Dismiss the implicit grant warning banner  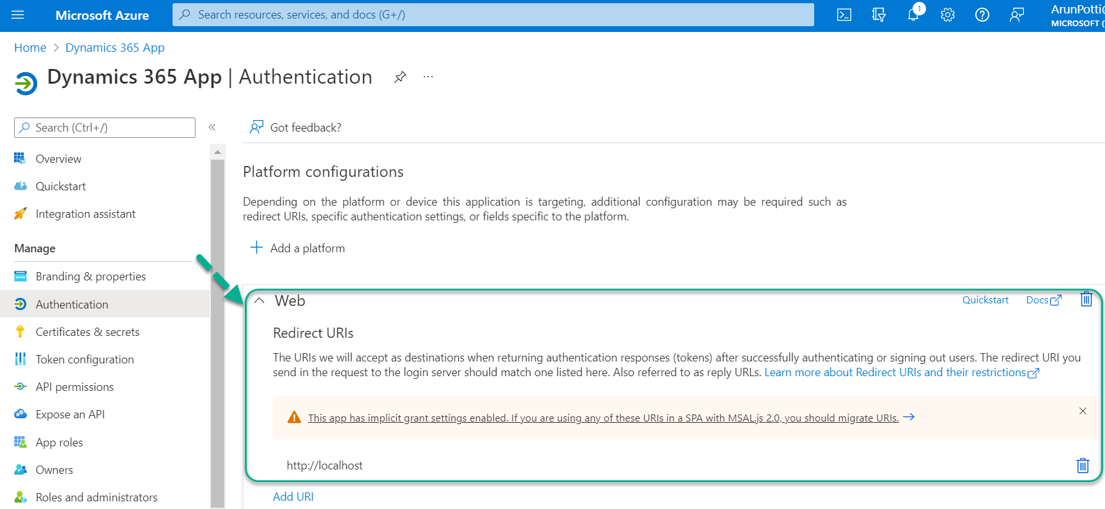coord(1083,411)
